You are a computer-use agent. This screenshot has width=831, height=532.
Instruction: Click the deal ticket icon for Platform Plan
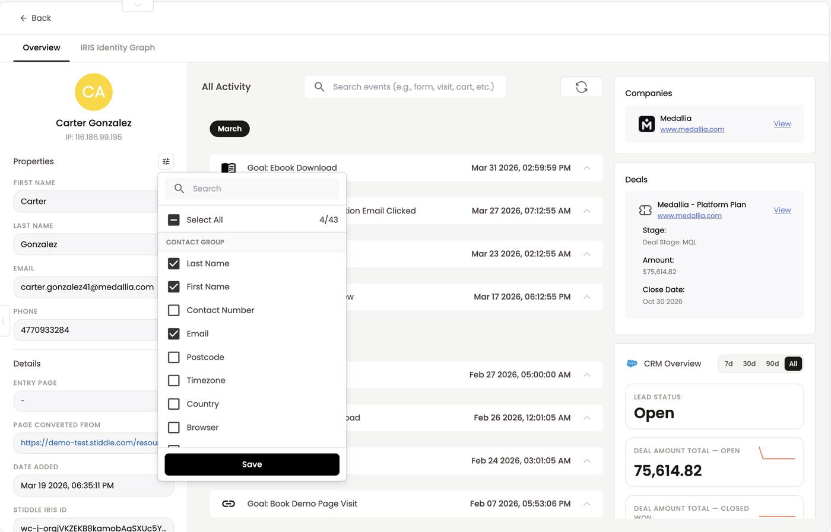[x=645, y=210]
